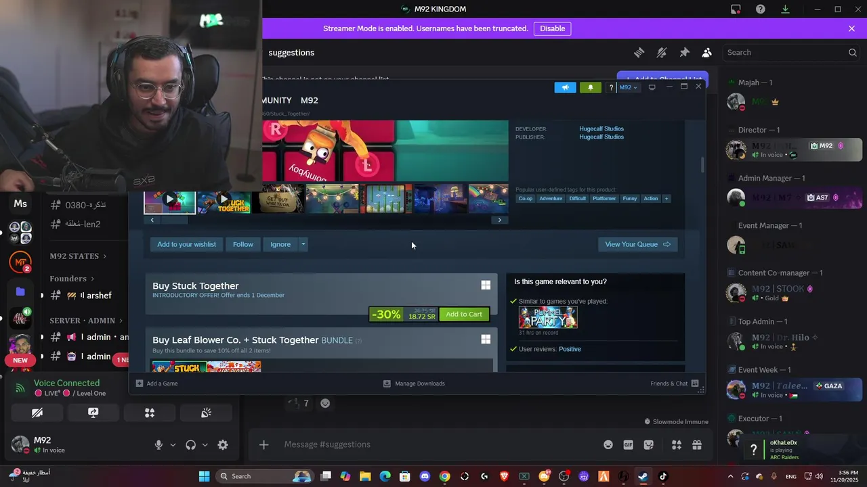Focus Discord Search field

pyautogui.click(x=790, y=52)
